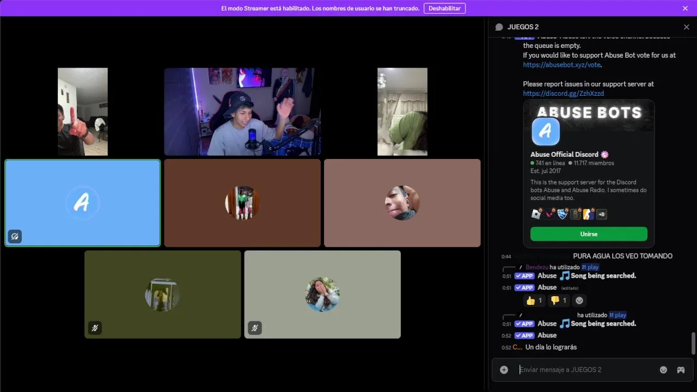Open the discord.gg/ZzhXzzd invite link

pyautogui.click(x=564, y=93)
